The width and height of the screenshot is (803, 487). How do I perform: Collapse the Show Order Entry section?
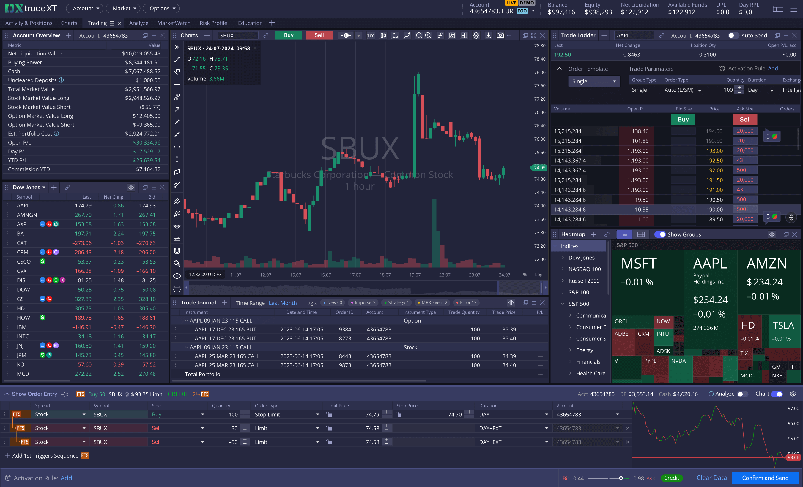[7, 394]
